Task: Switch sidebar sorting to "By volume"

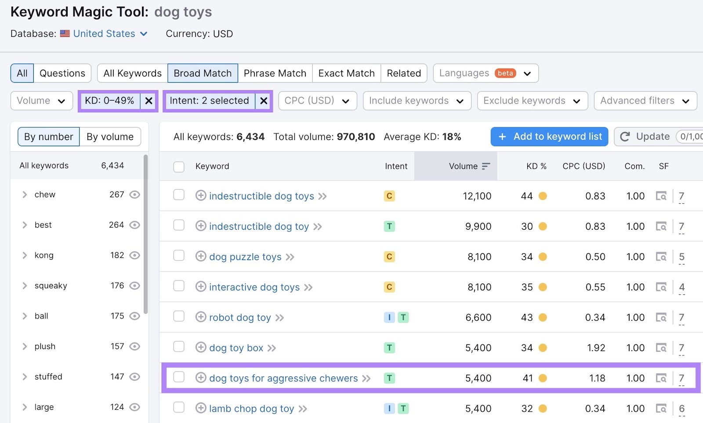Action: point(110,137)
